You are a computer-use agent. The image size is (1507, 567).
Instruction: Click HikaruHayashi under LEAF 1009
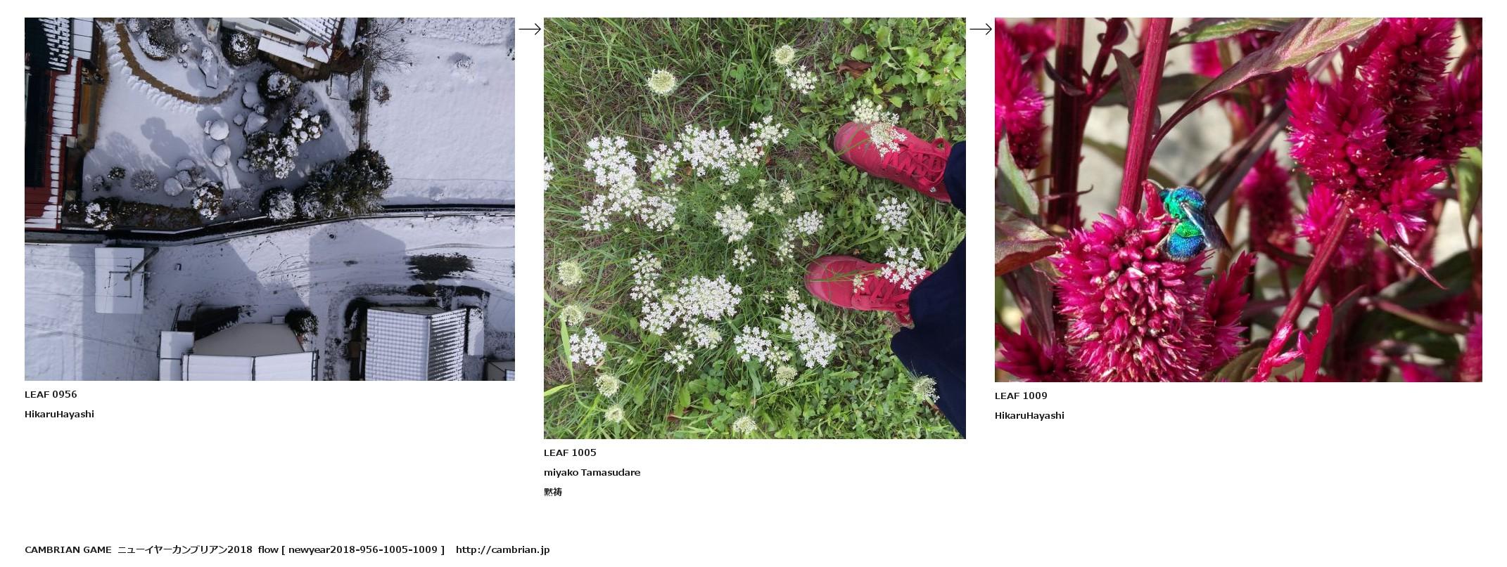click(x=1029, y=415)
